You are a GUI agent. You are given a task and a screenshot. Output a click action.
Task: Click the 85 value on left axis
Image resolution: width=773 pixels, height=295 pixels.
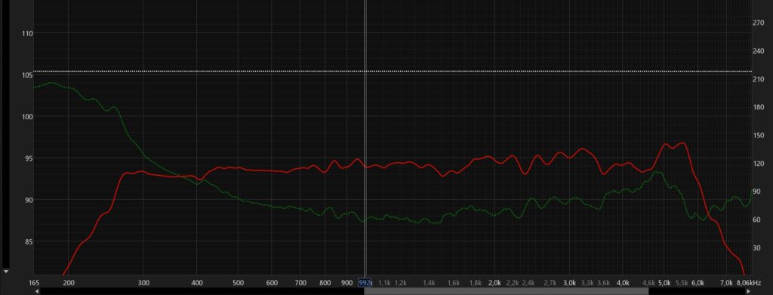point(29,242)
